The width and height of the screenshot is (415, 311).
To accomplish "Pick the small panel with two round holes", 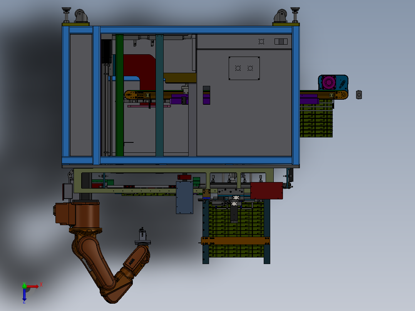I will click(x=244, y=68).
